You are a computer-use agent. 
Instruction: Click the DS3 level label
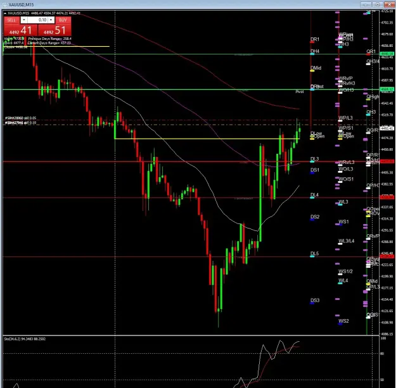click(x=315, y=300)
